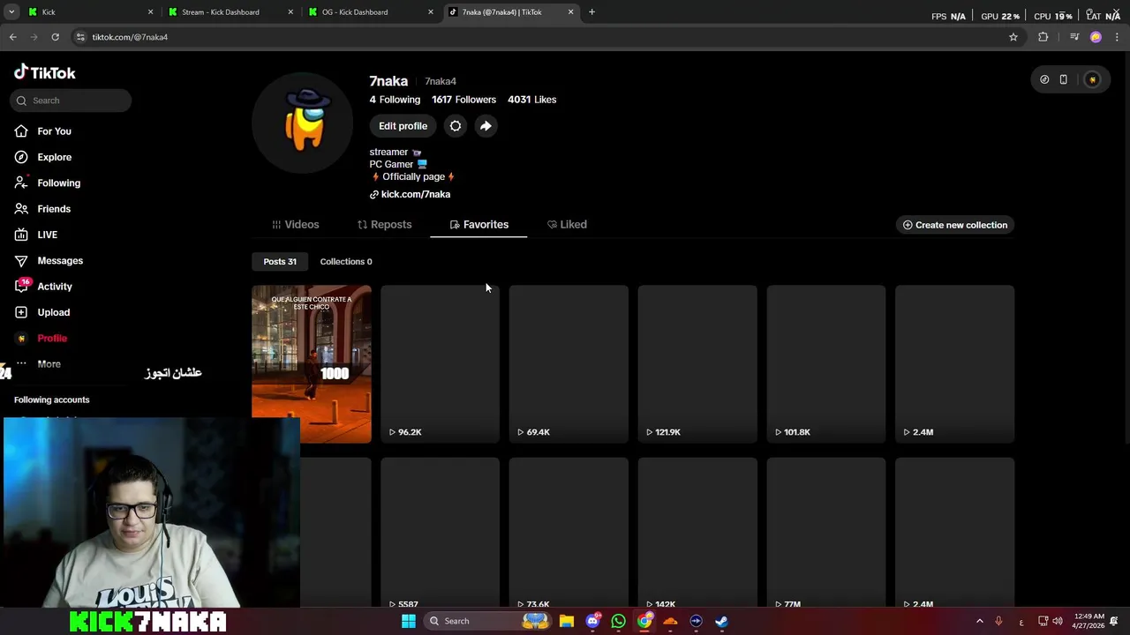Open WhatsApp from taskbar
1130x635 pixels.
point(618,621)
